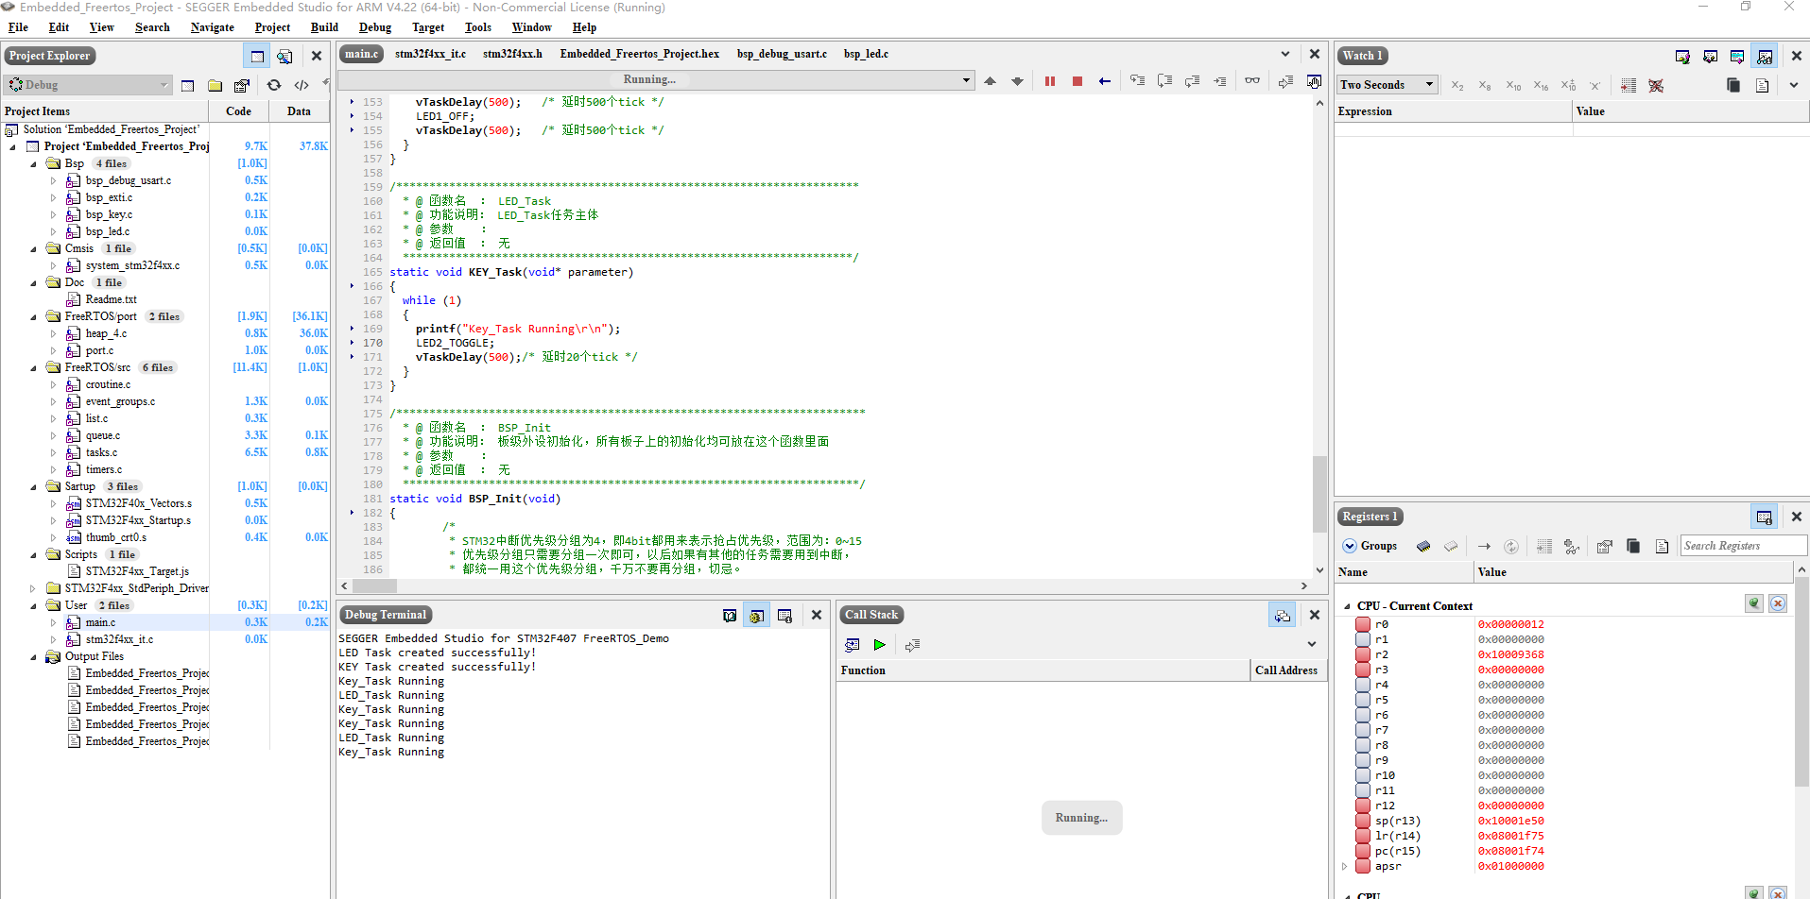Viewport: 1810px width, 899px height.
Task: Go to the previous function with the up arrow
Action: (990, 81)
